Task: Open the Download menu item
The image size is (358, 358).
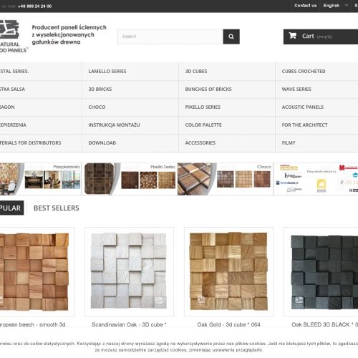Action: point(130,143)
